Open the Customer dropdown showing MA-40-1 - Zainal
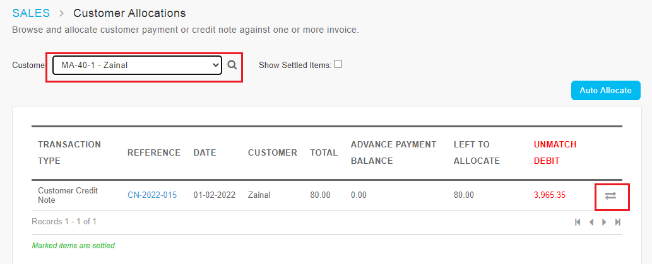Screen dimensions: 652x264 [x=137, y=65]
